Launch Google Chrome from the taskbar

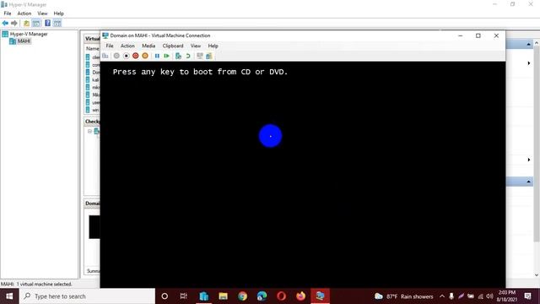pyautogui.click(x=242, y=296)
